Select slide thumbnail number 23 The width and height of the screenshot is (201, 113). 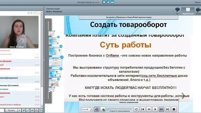(x=54, y=83)
